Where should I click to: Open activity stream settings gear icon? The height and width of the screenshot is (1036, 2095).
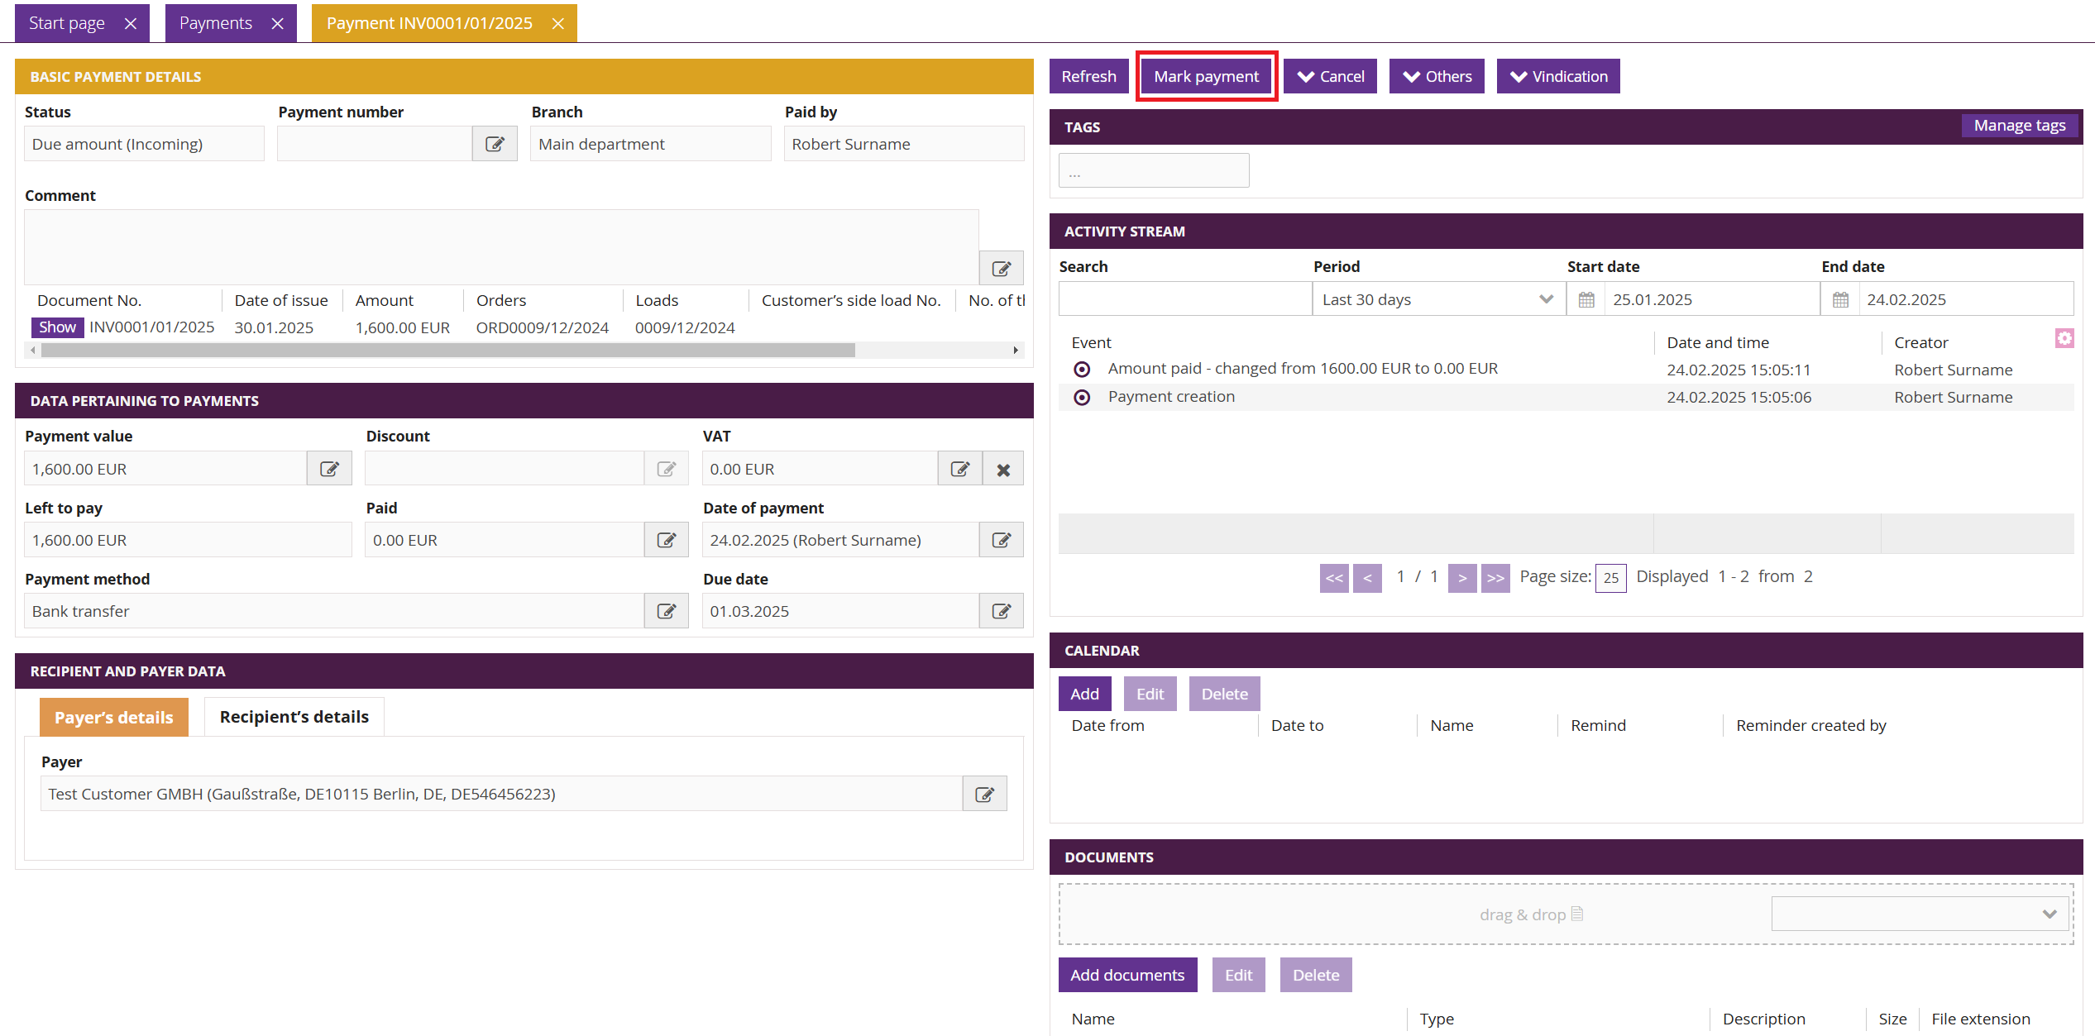pyautogui.click(x=2064, y=338)
